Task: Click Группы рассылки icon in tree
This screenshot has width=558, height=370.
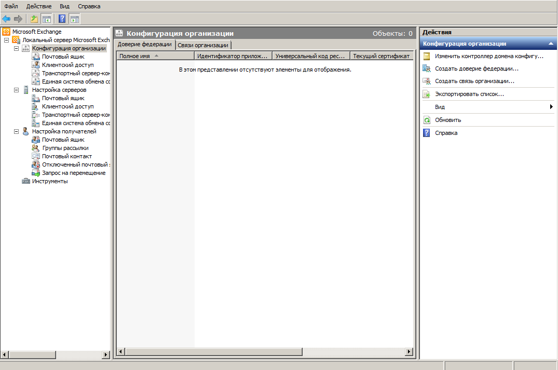Action: pyautogui.click(x=36, y=148)
